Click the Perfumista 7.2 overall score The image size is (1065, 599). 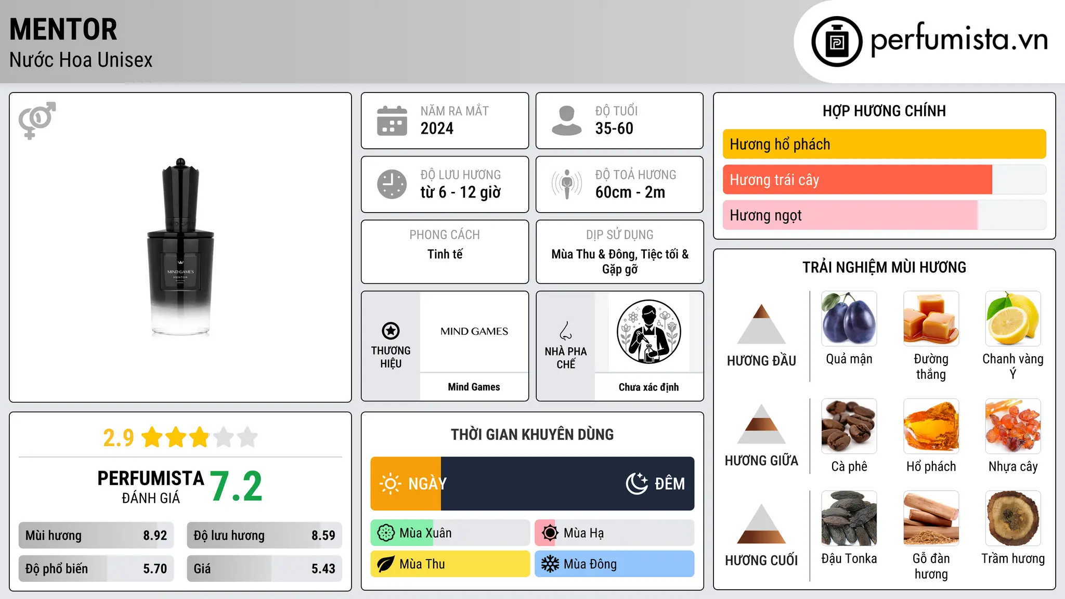click(237, 487)
